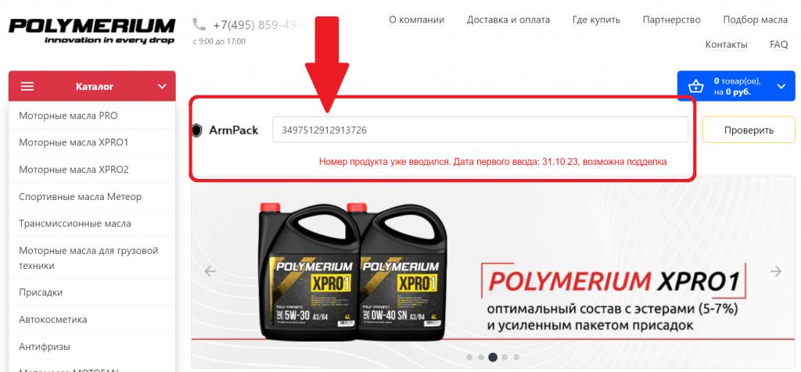Viewport: 801px width, 372px height.
Task: Open the Подбор масла link
Action: tap(755, 20)
